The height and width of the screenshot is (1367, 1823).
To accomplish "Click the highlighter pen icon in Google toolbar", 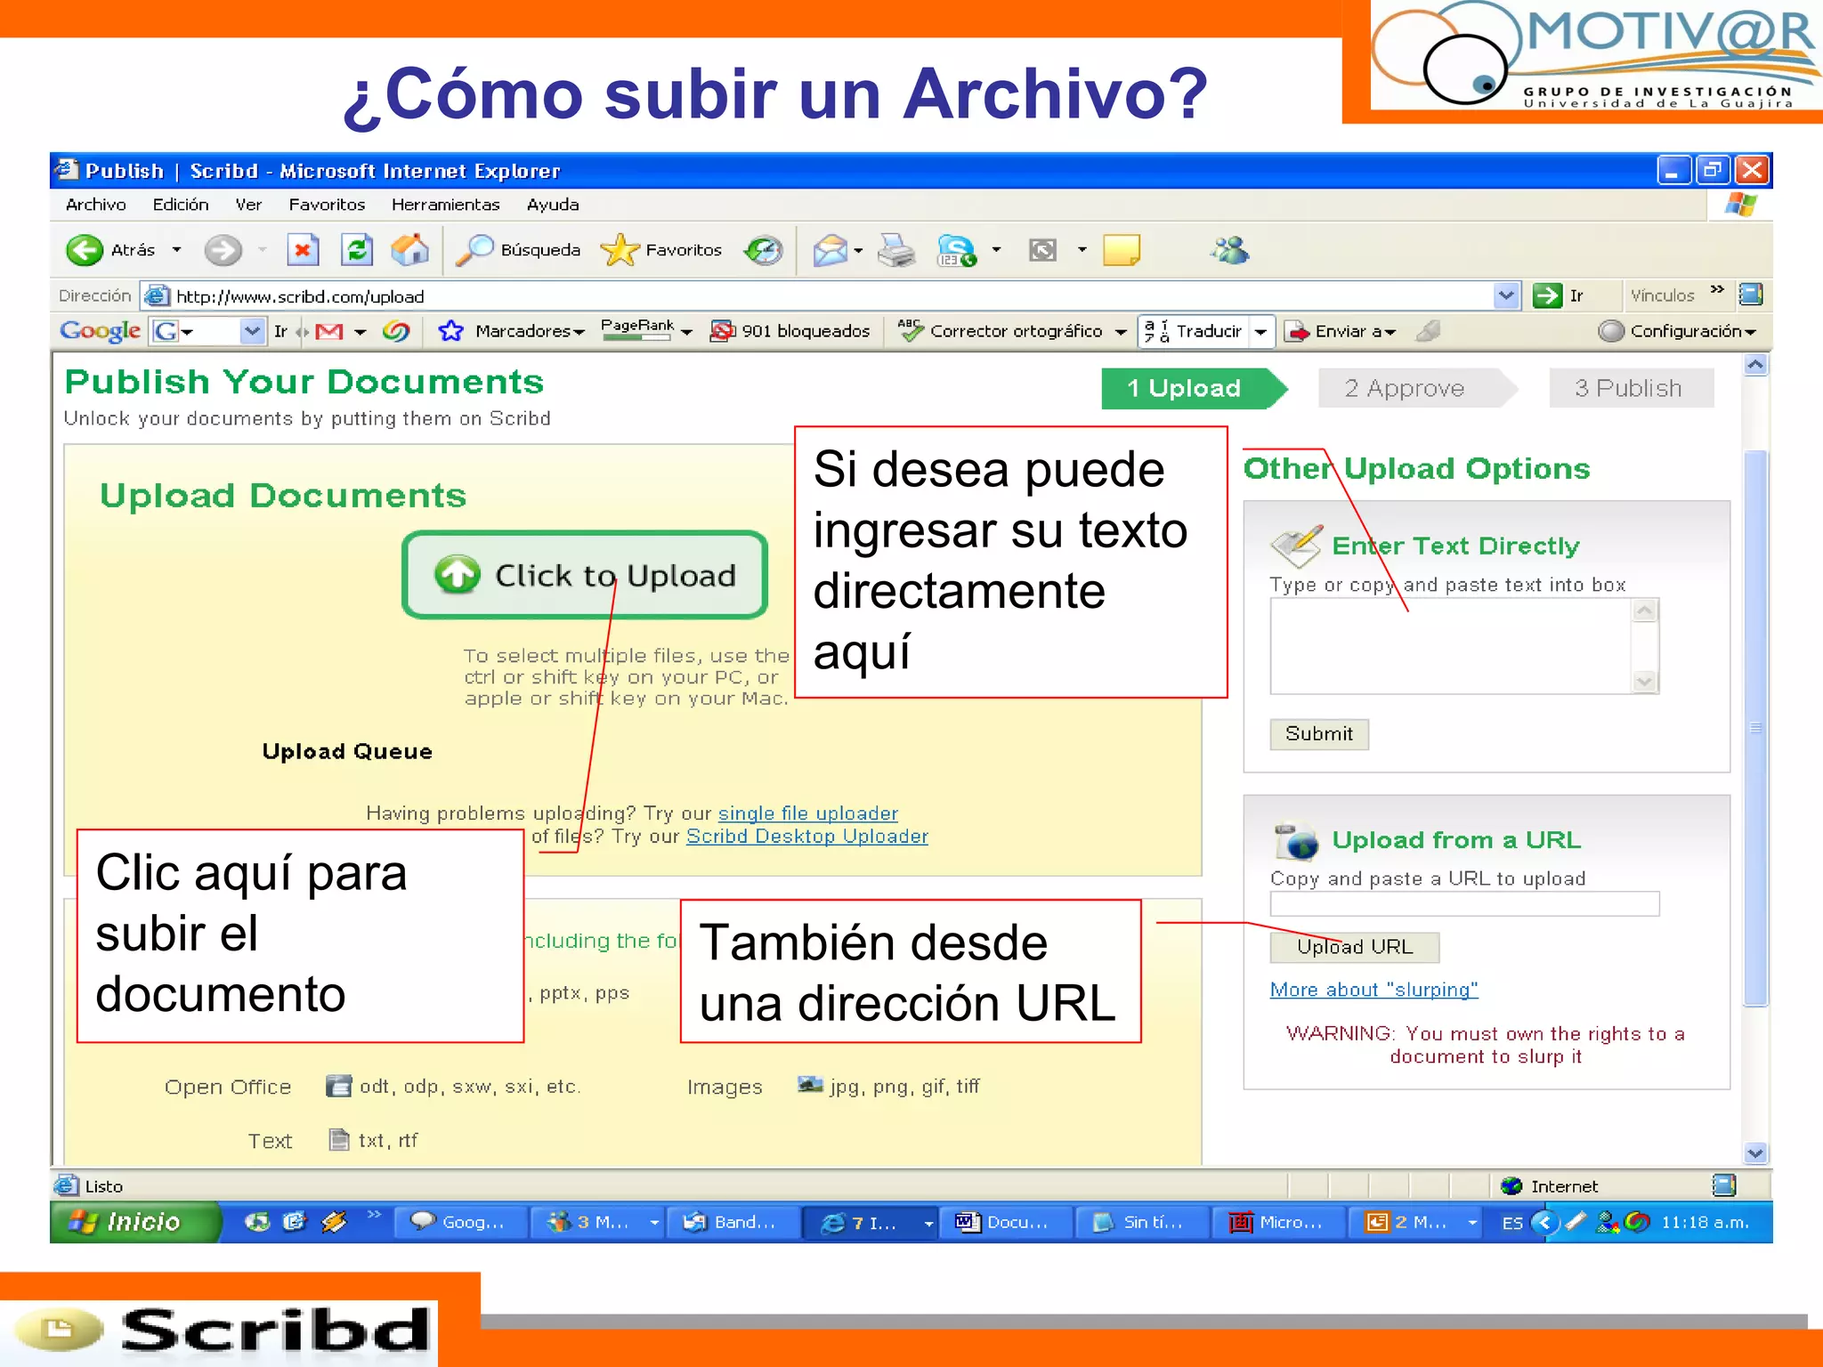I will tap(1428, 331).
